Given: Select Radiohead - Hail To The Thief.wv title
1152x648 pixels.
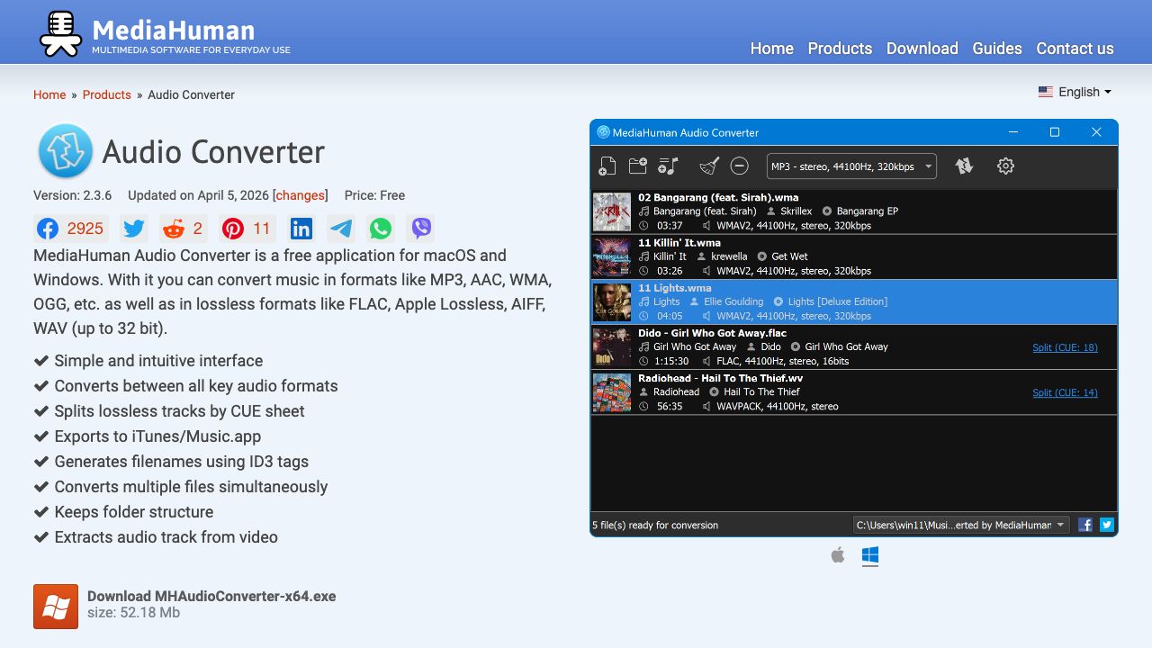Looking at the screenshot, I should (x=720, y=378).
